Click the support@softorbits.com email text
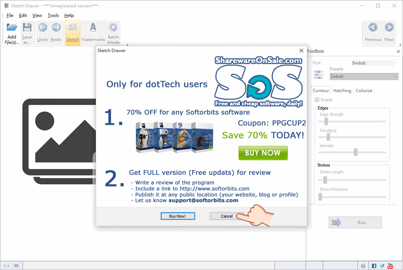Image resolution: width=403 pixels, height=270 pixels. [204, 200]
